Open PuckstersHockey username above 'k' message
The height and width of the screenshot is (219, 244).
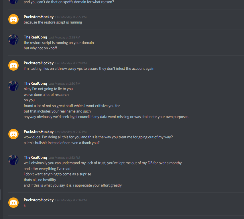click(x=39, y=200)
